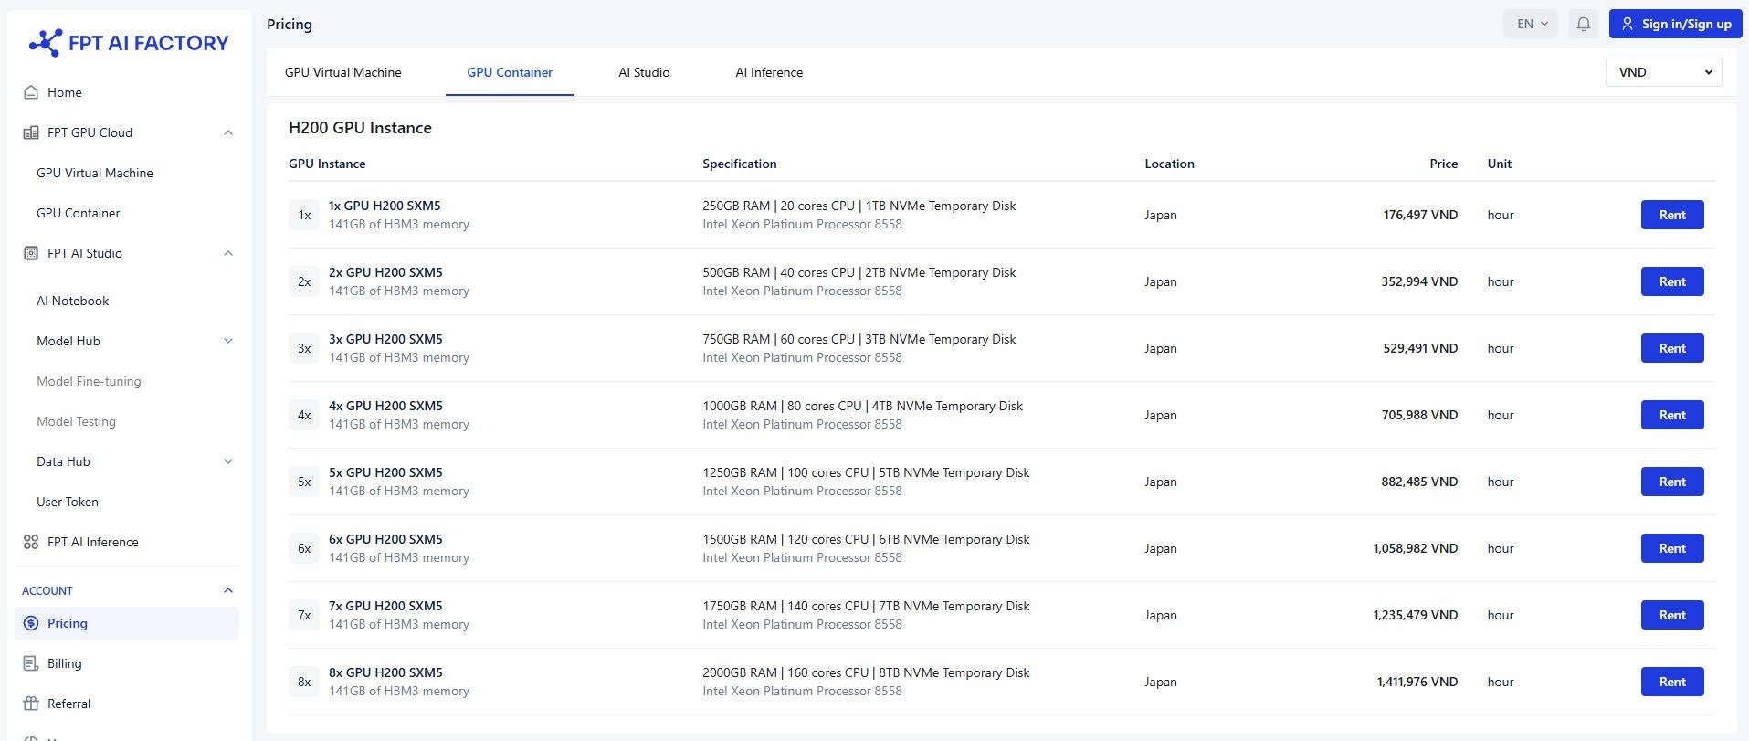Rent the 7x GPU H200 SXM5 instance
Screen dimensions: 1749x741
[x=1672, y=615]
